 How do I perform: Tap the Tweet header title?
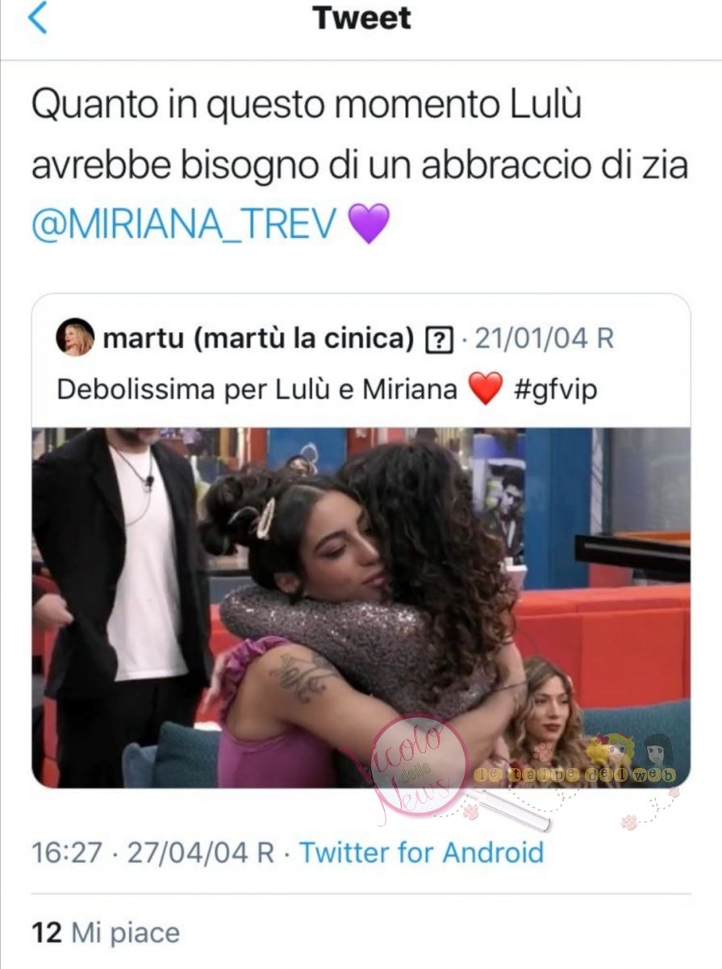(361, 18)
